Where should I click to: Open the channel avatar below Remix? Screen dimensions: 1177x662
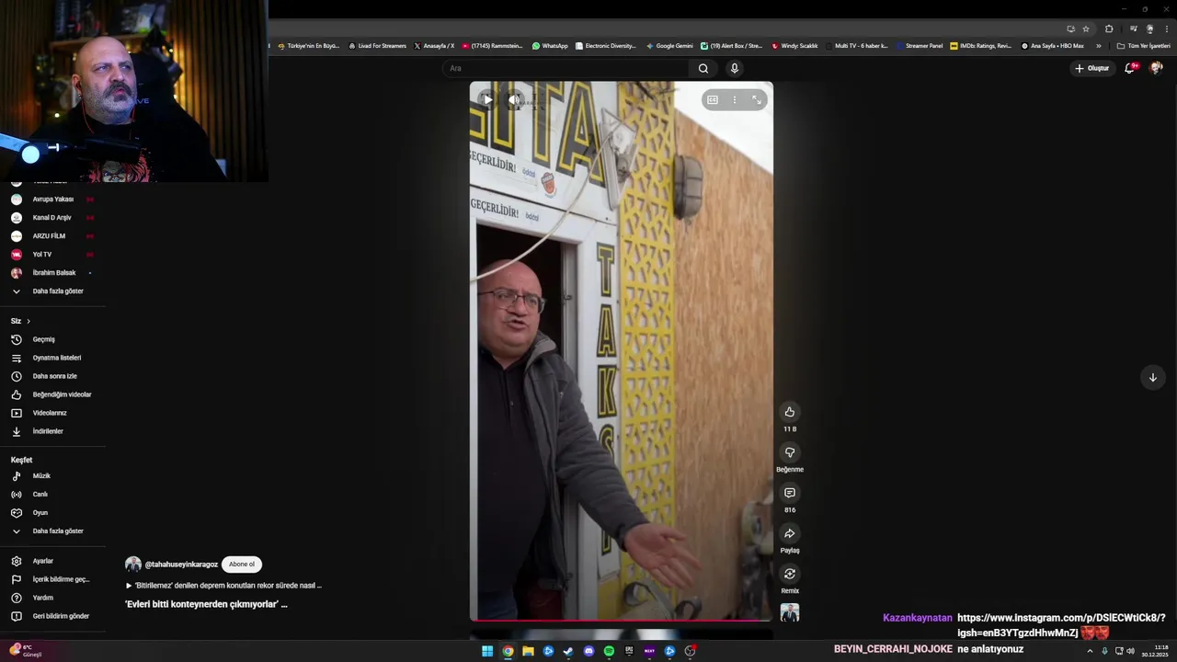[789, 612]
